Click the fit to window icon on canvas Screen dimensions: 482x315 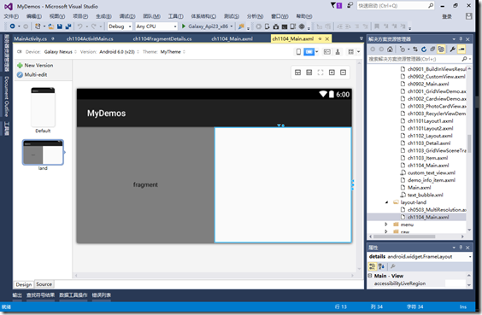tap(320, 73)
